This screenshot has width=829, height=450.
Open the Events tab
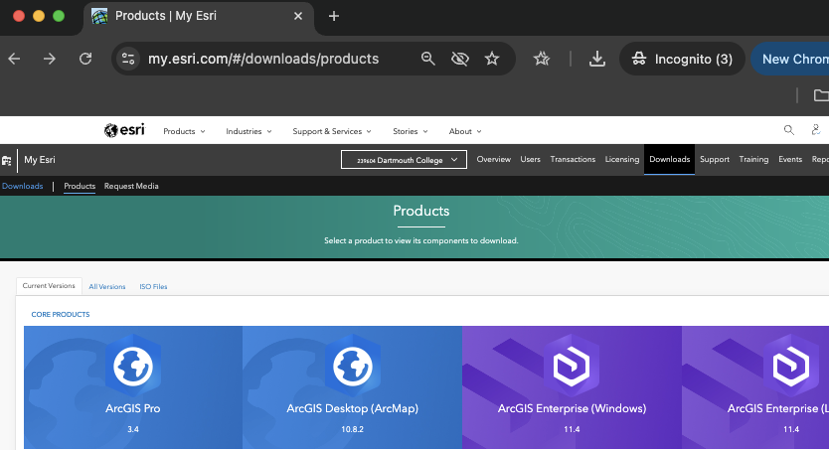click(x=790, y=160)
